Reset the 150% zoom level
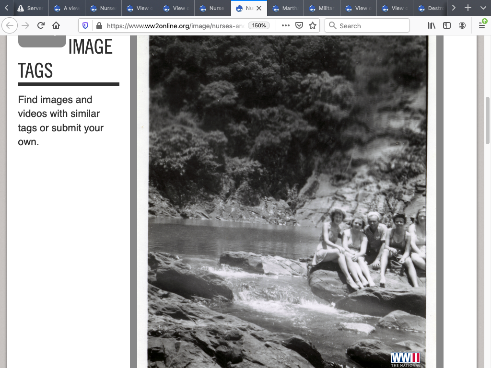Screen dimensions: 491x368 [x=259, y=26]
